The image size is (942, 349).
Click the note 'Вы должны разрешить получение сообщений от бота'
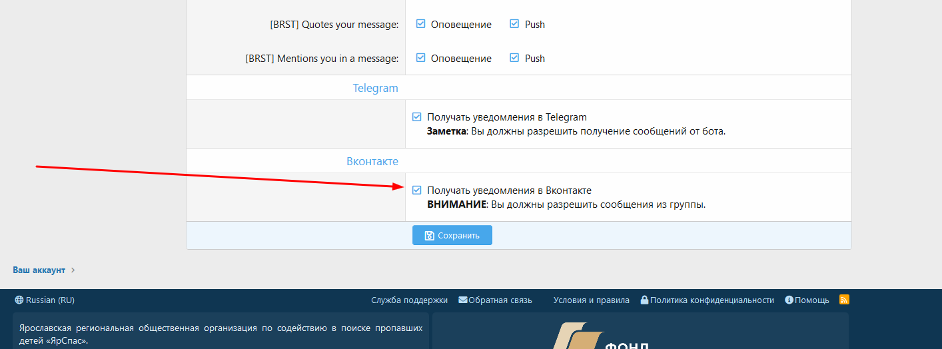(598, 131)
